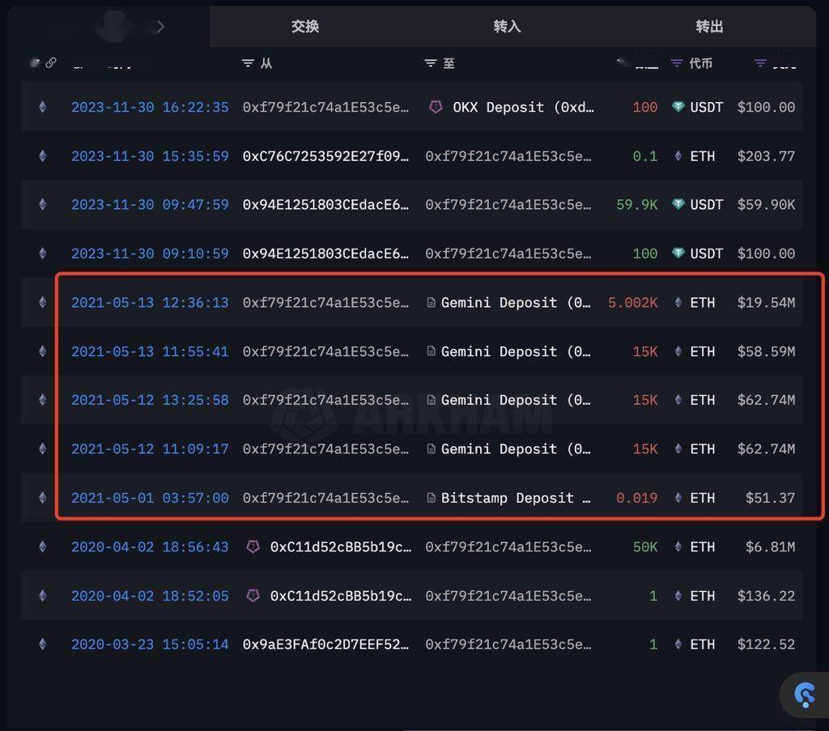Open sender 0xf79f21c74a1E53c5e… in 16:22:35 row
Image resolution: width=829 pixels, height=731 pixels.
(x=325, y=108)
